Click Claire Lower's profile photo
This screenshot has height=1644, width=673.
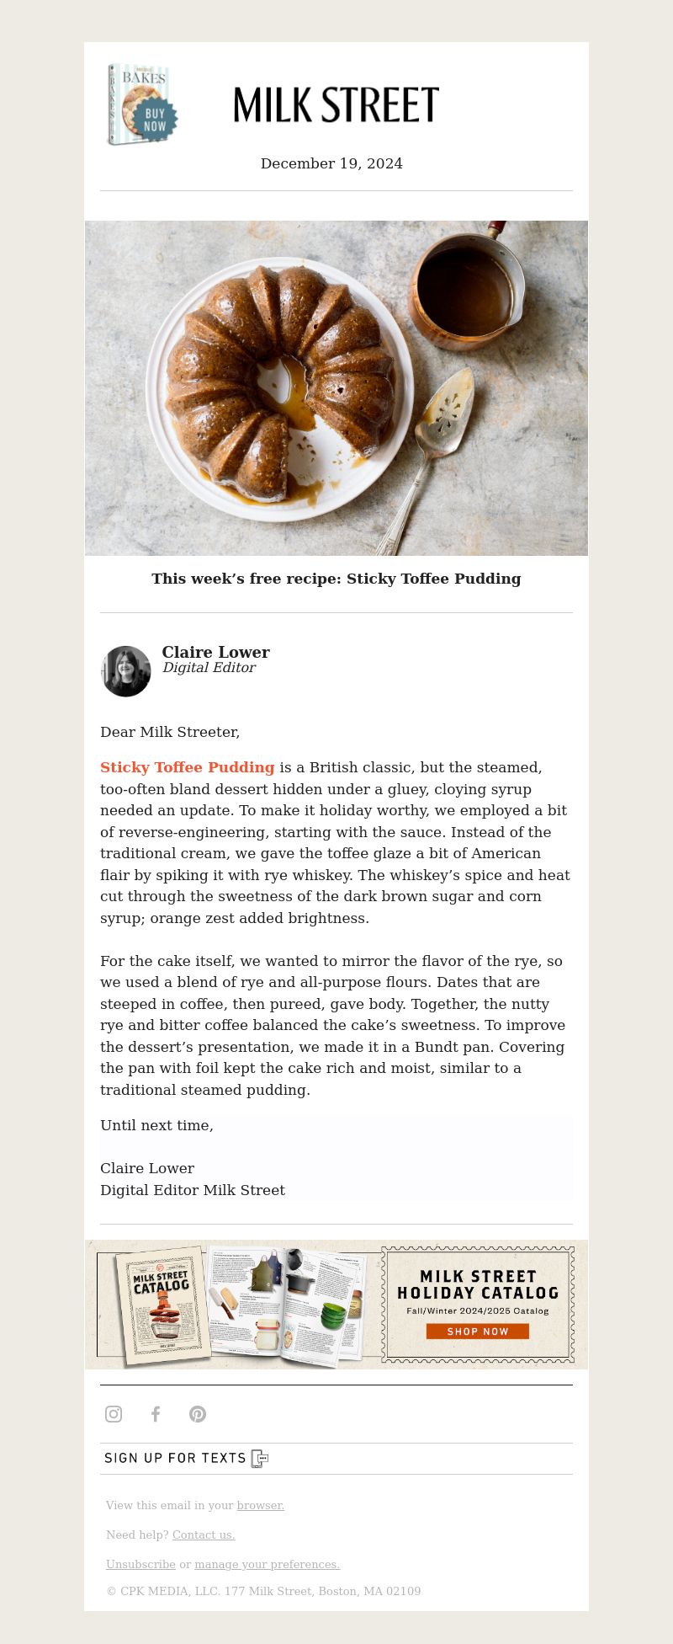pyautogui.click(x=126, y=671)
